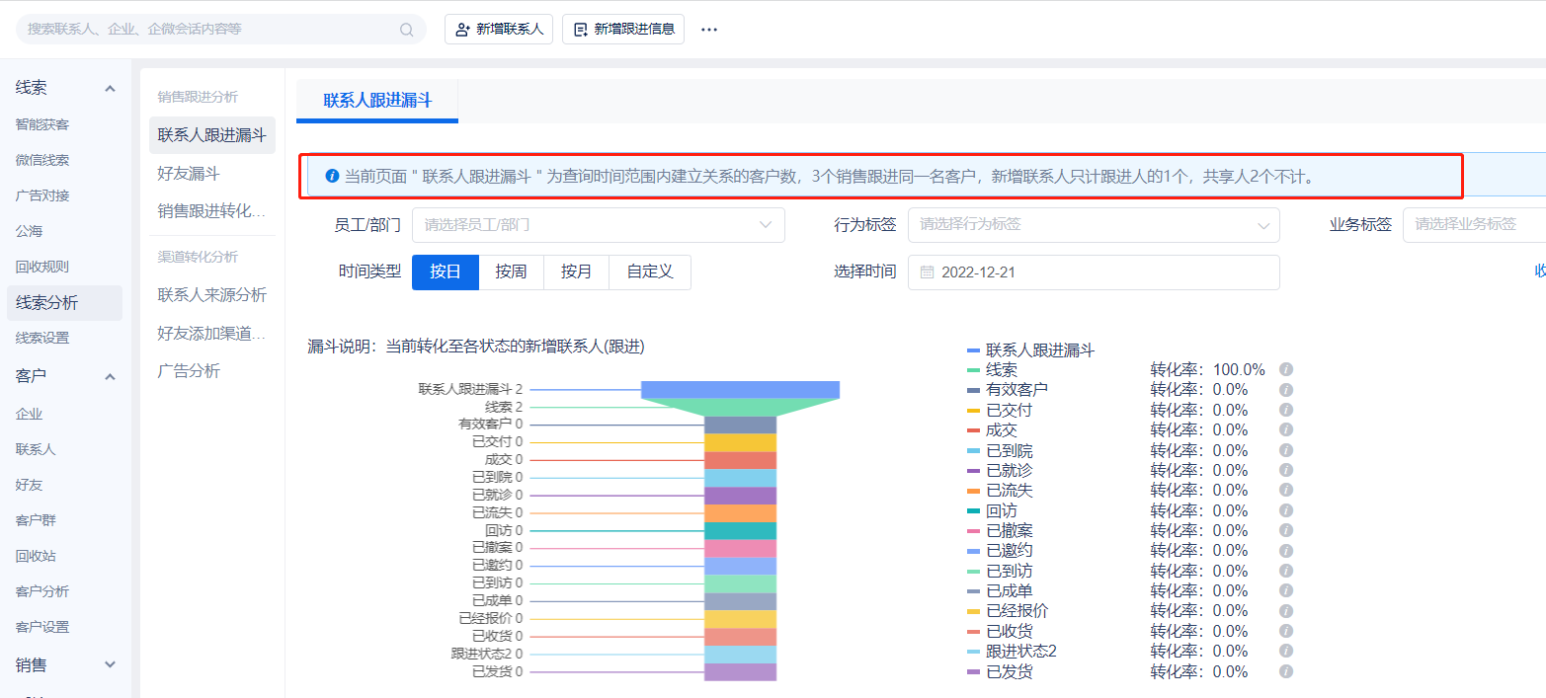Click 新增联系人 button

499,30
